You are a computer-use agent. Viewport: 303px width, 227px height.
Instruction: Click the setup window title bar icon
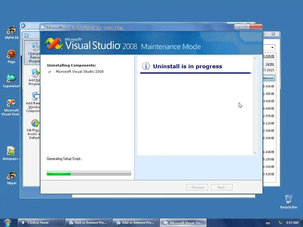click(x=43, y=27)
